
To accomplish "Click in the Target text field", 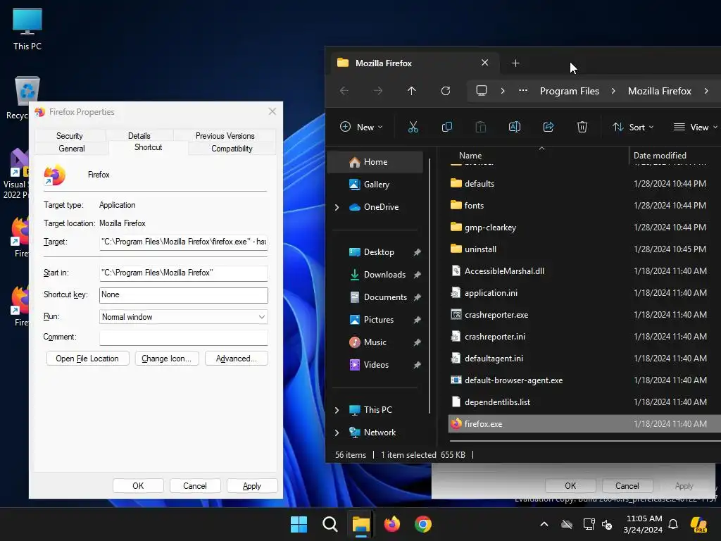I will tap(184, 242).
